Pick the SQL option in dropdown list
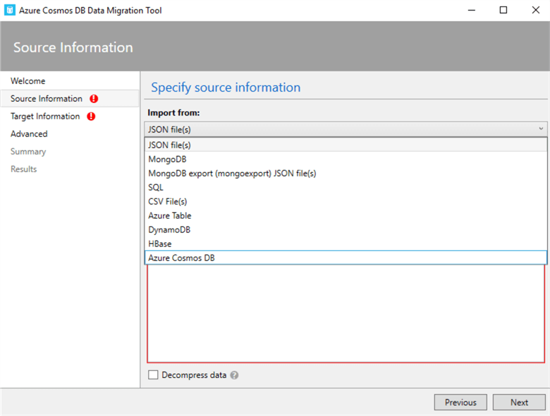 pyautogui.click(x=156, y=188)
